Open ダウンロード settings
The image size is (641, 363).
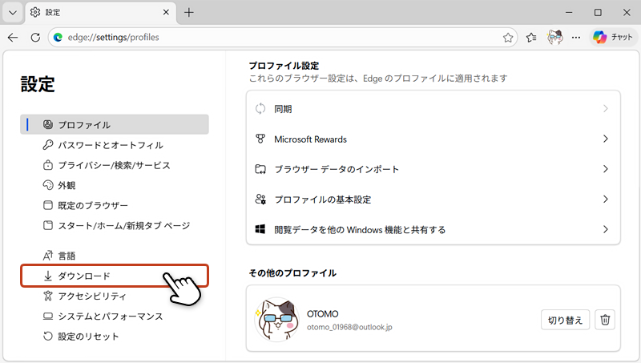pos(115,276)
